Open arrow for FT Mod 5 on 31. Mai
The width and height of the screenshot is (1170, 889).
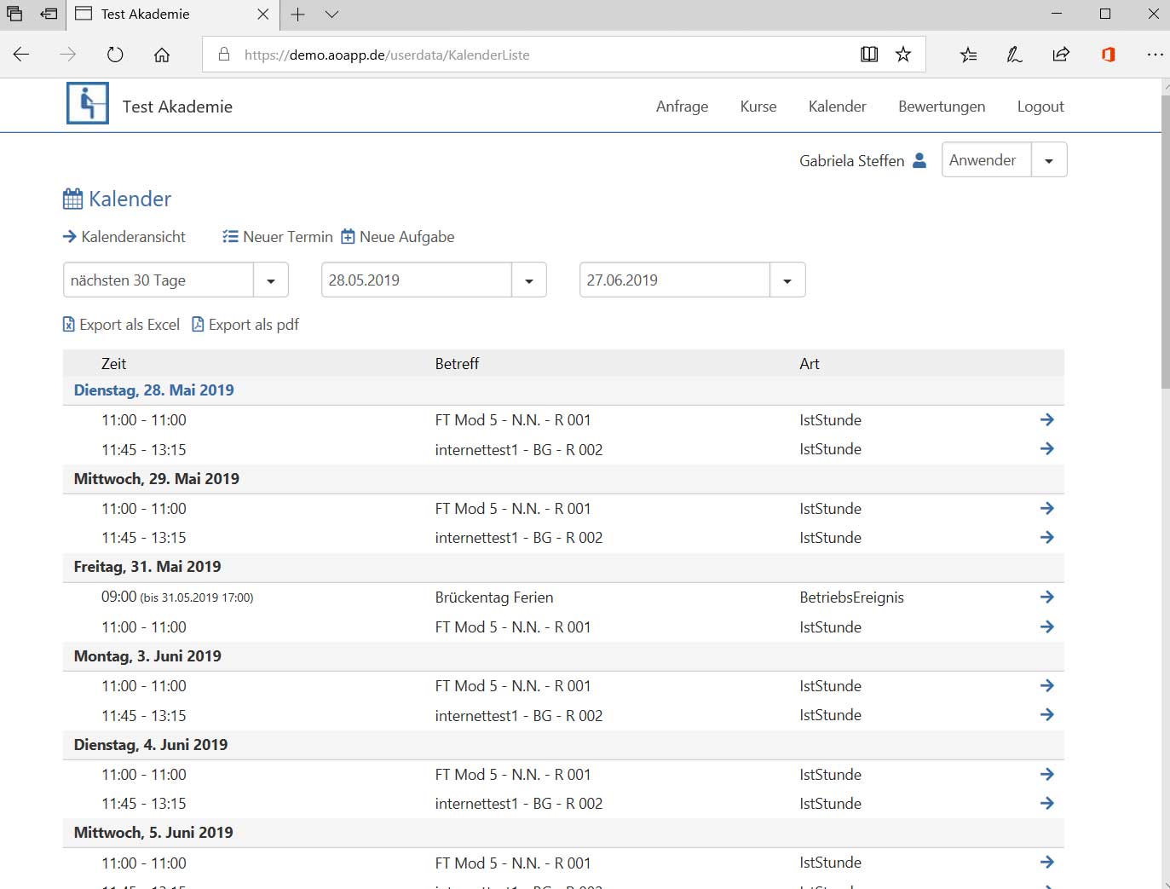coord(1047,626)
